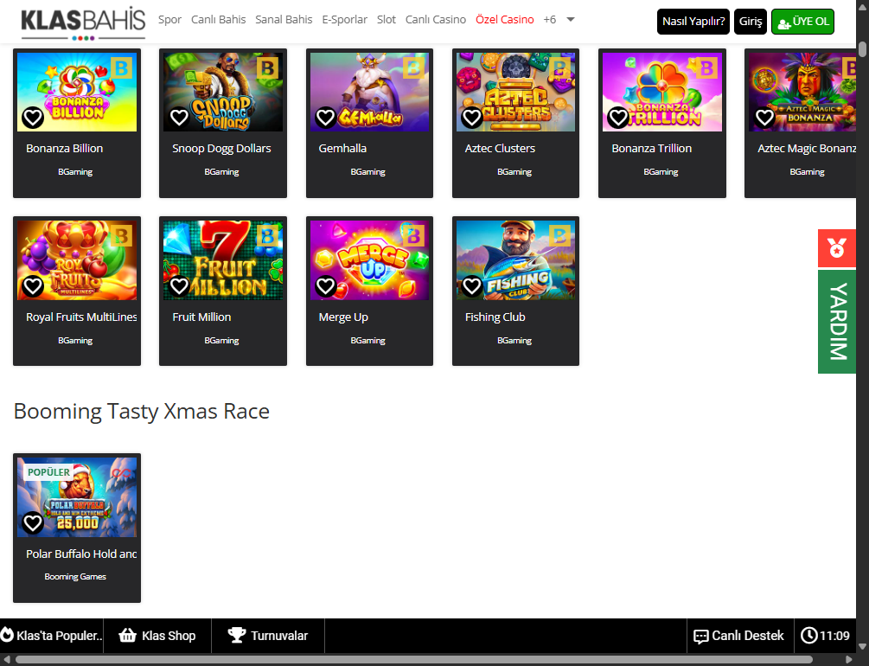Click the clock icon showing 11:09
Viewport: 869px width, 666px height.
pos(808,636)
